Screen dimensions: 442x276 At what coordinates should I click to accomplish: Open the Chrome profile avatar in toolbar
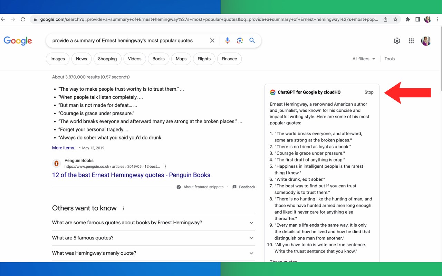(x=427, y=19)
